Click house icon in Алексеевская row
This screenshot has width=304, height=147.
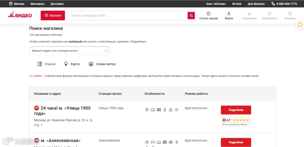click(x=147, y=142)
